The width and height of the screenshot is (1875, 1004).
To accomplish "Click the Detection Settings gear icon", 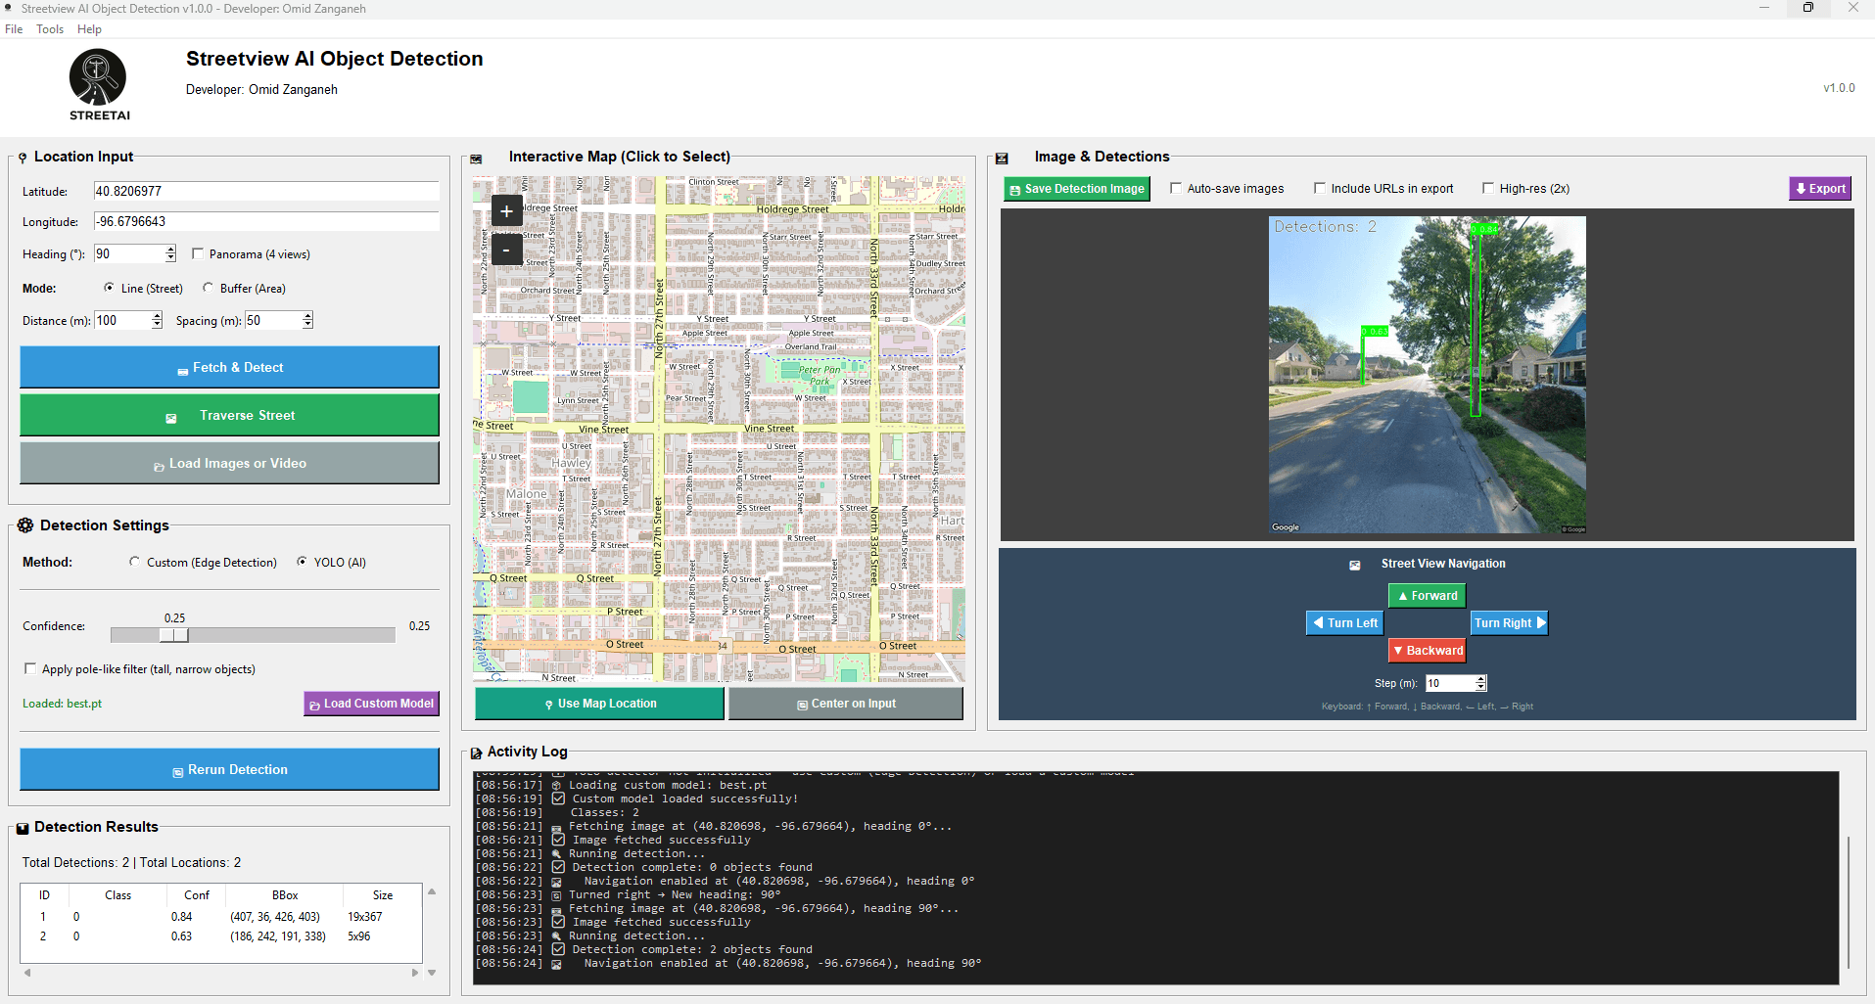I will pos(25,525).
